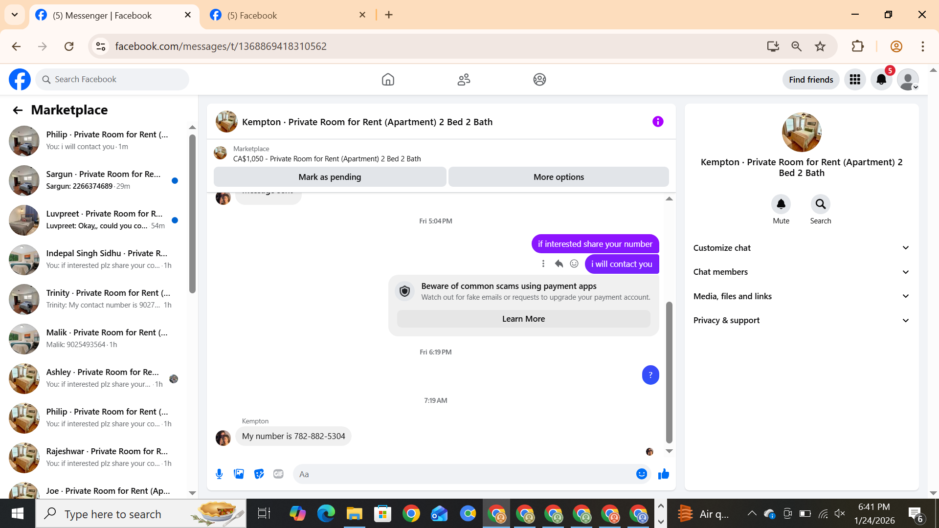Viewport: 939px width, 528px height.
Task: Mute this conversation
Action: point(781,204)
